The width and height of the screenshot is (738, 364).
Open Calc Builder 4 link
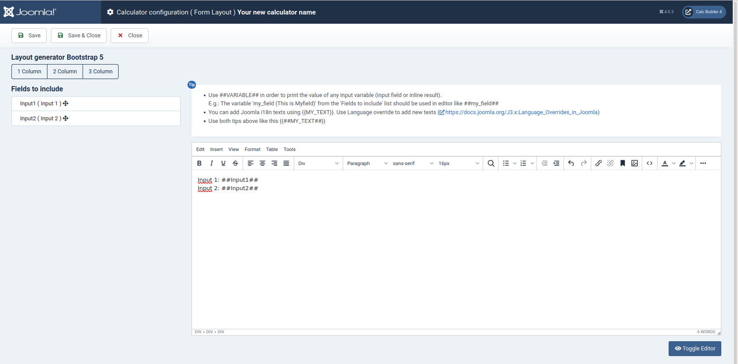click(704, 12)
